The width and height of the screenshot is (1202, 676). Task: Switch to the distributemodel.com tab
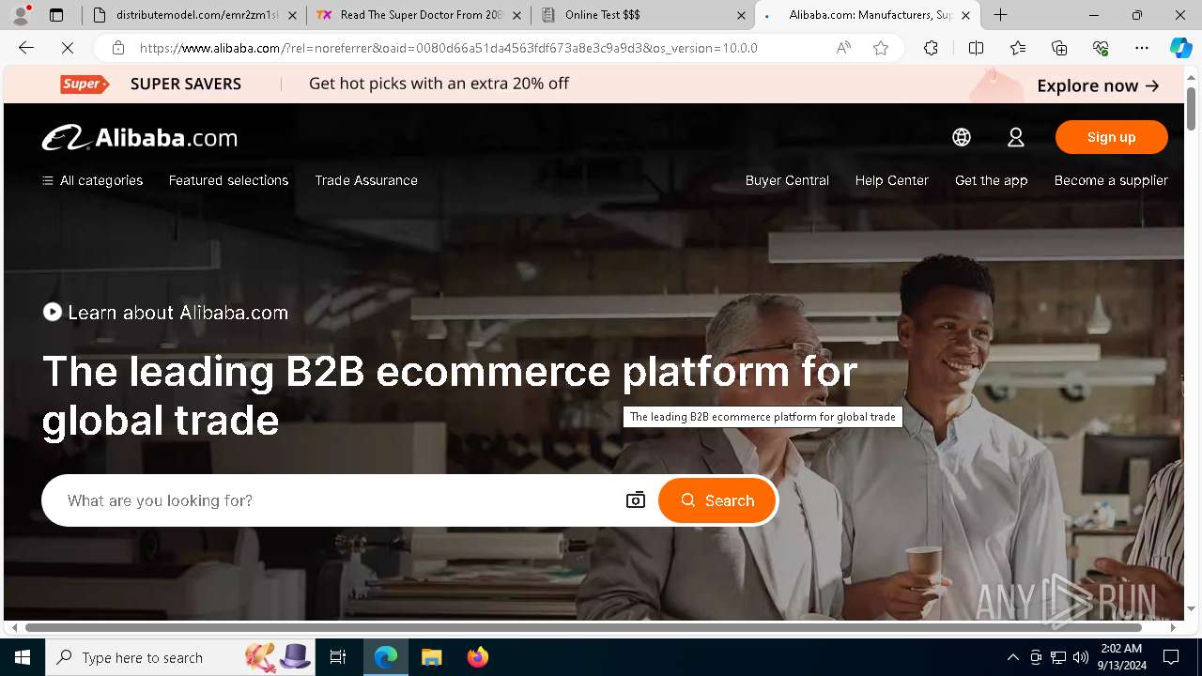194,15
